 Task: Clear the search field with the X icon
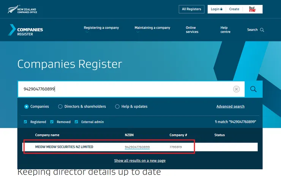pyautogui.click(x=236, y=89)
